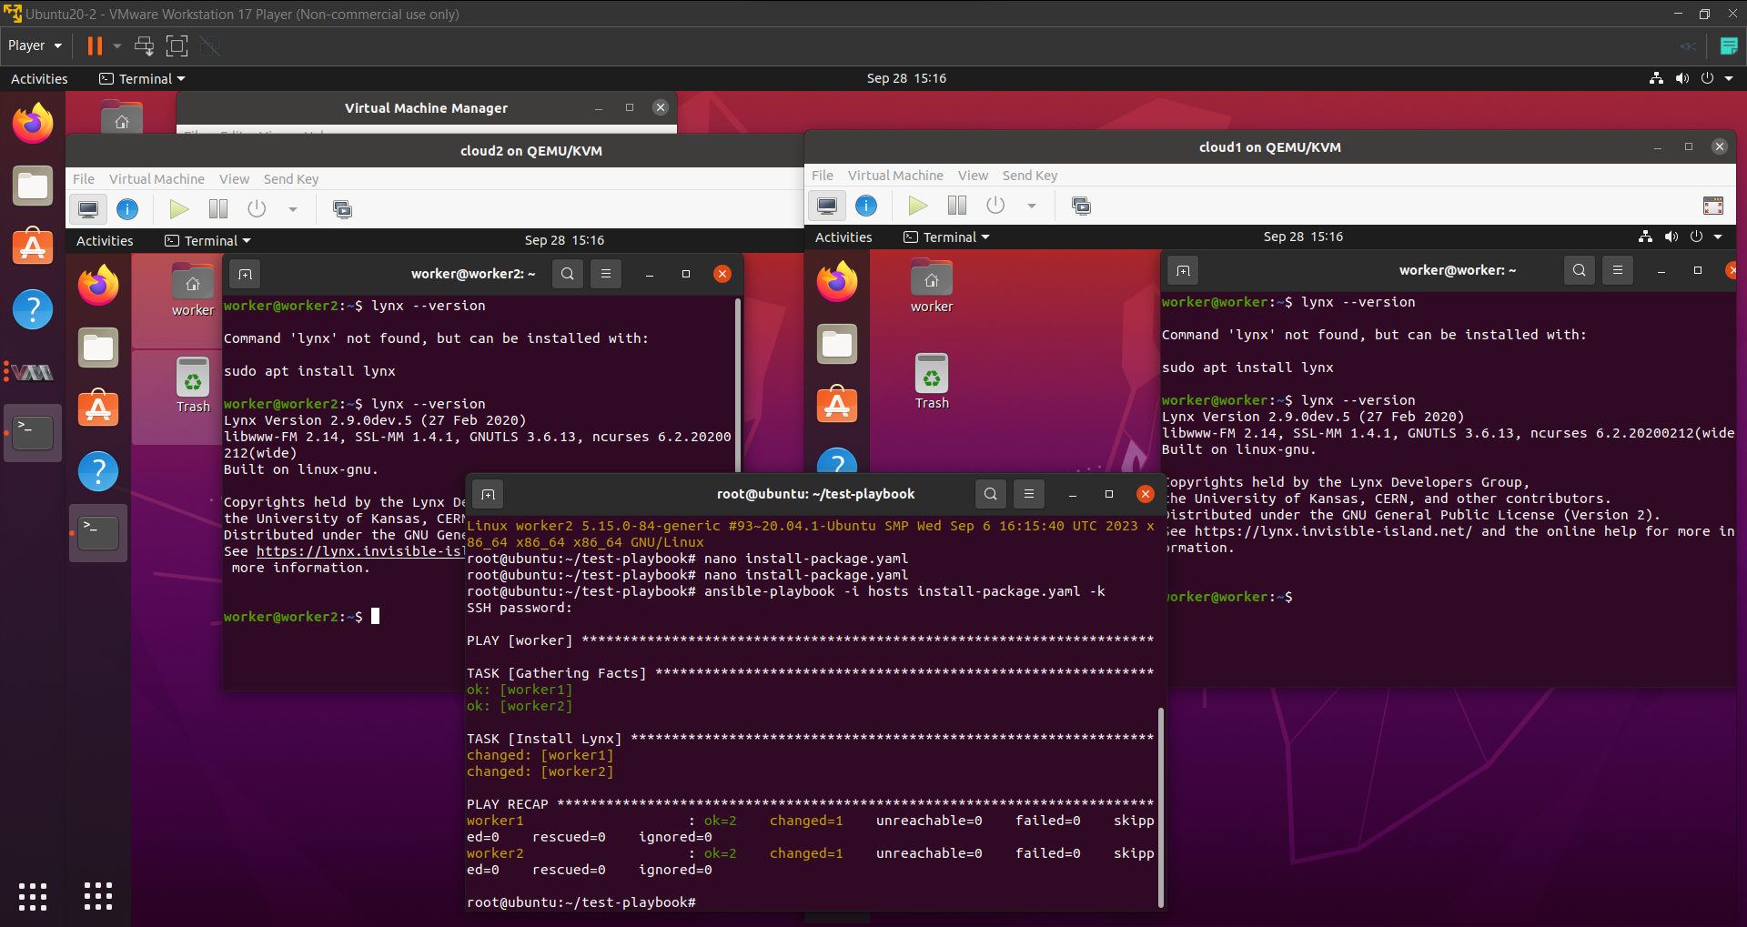Viewport: 1747px width, 927px height.
Task: Expand shutdown options dropdown in cloud2 toolbar
Action: point(293,209)
